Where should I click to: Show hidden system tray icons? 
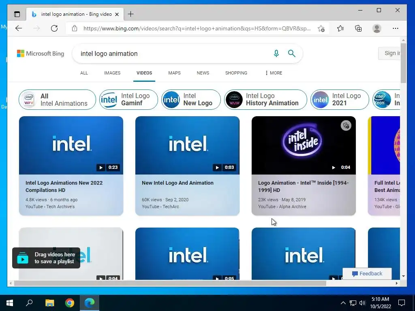(x=343, y=303)
